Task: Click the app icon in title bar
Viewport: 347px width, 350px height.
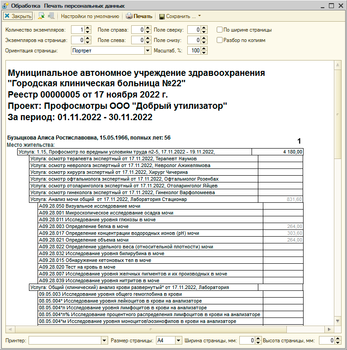Action: pos(5,5)
